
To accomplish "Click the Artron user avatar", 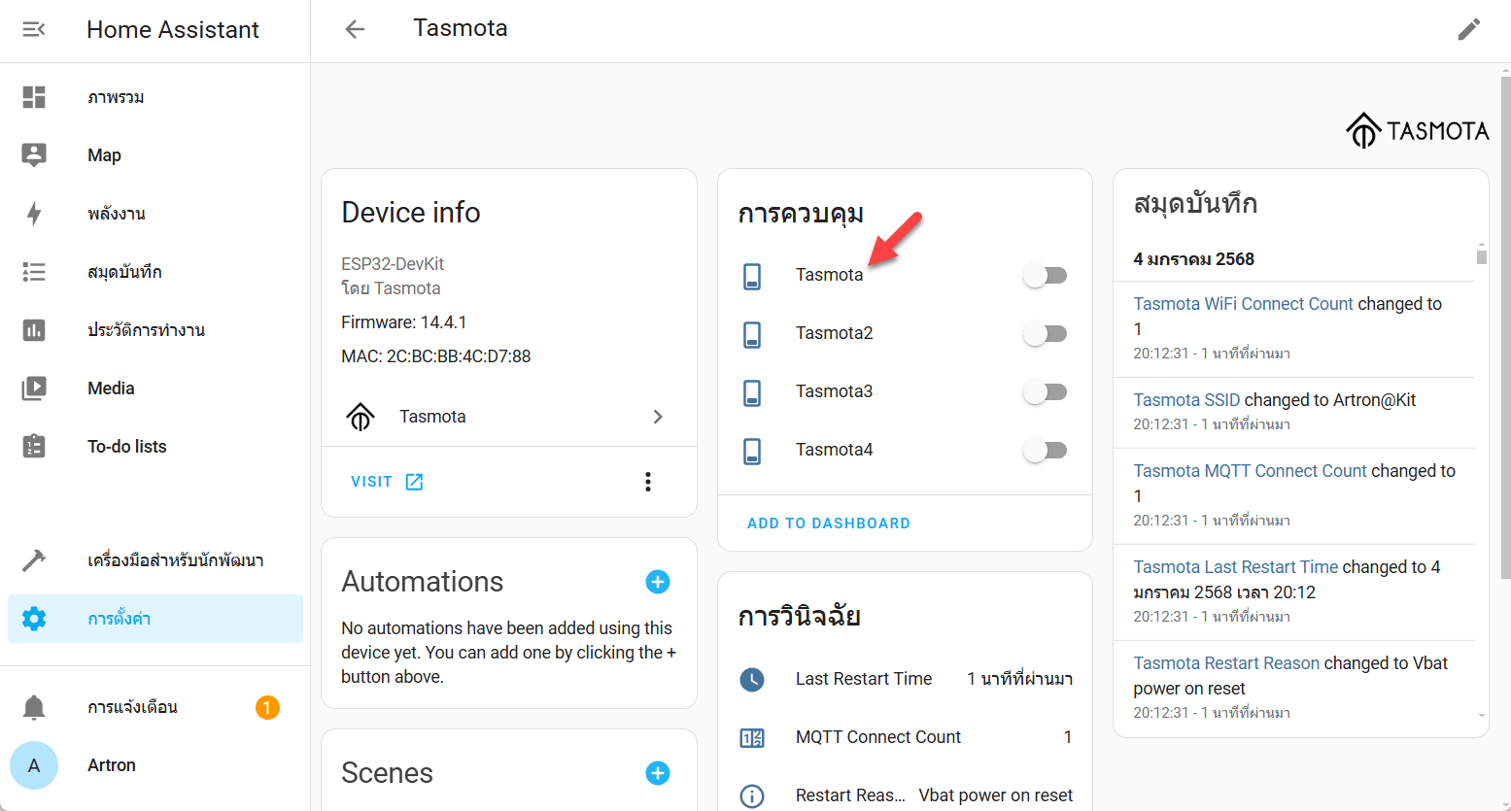I will pos(34,765).
